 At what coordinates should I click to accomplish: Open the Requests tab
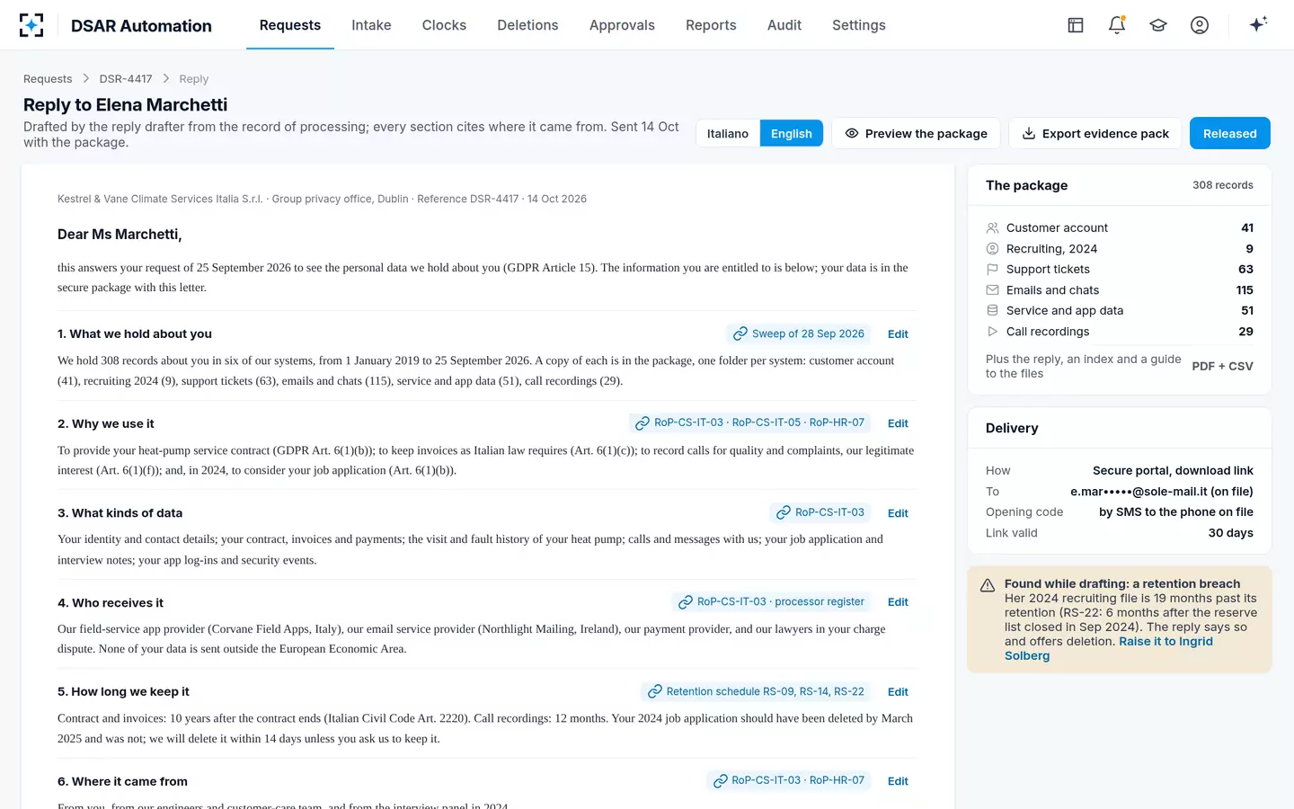[290, 25]
